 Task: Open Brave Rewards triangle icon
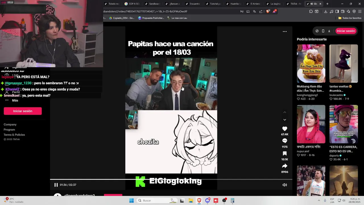274,11
